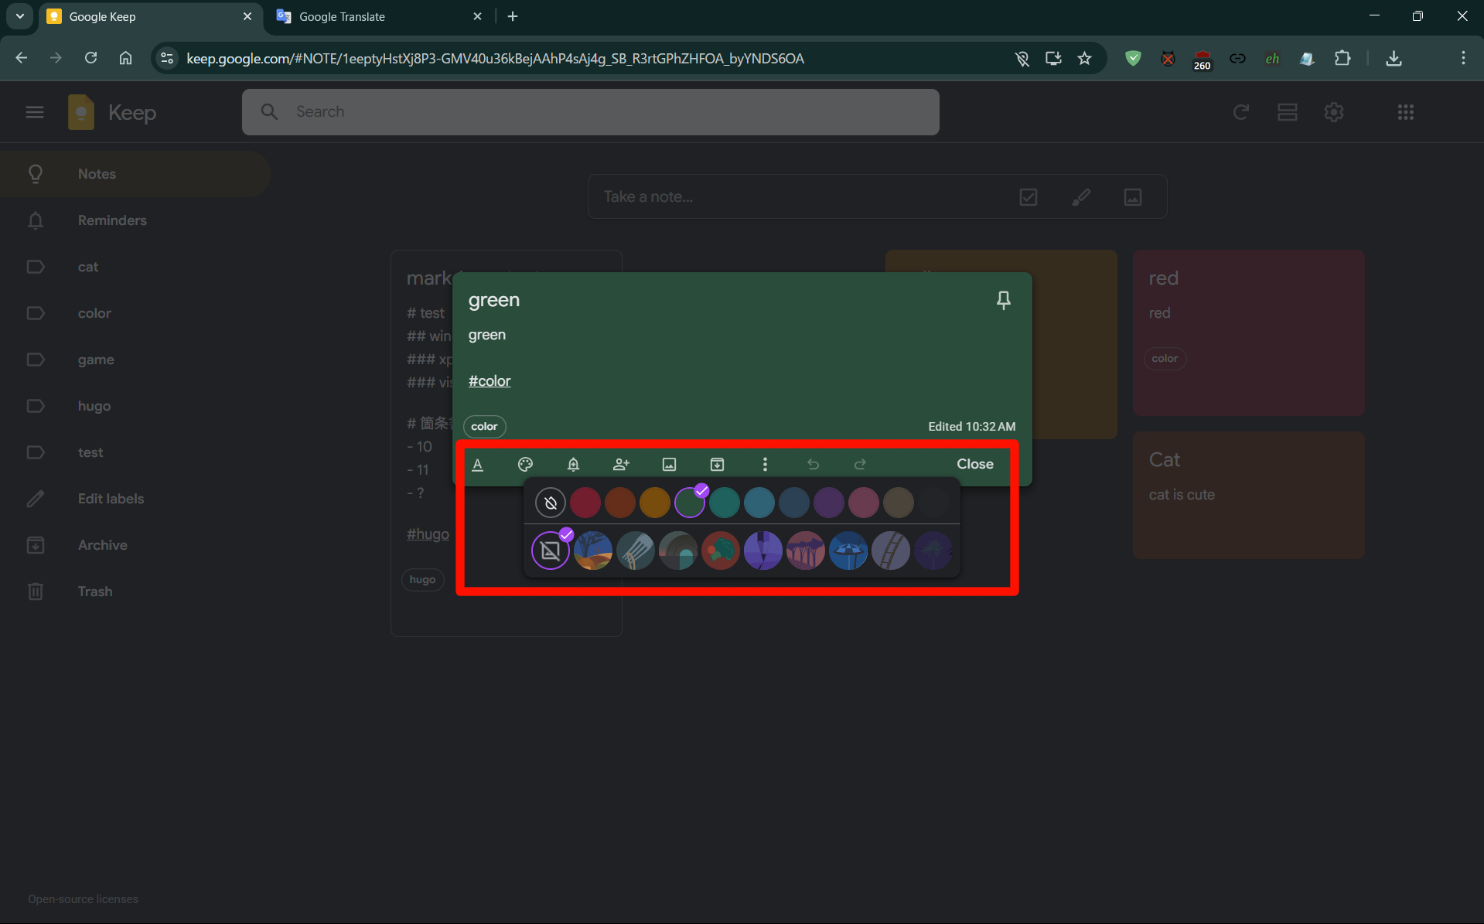This screenshot has height=924, width=1484.
Task: Close the green note editor
Action: tap(974, 464)
